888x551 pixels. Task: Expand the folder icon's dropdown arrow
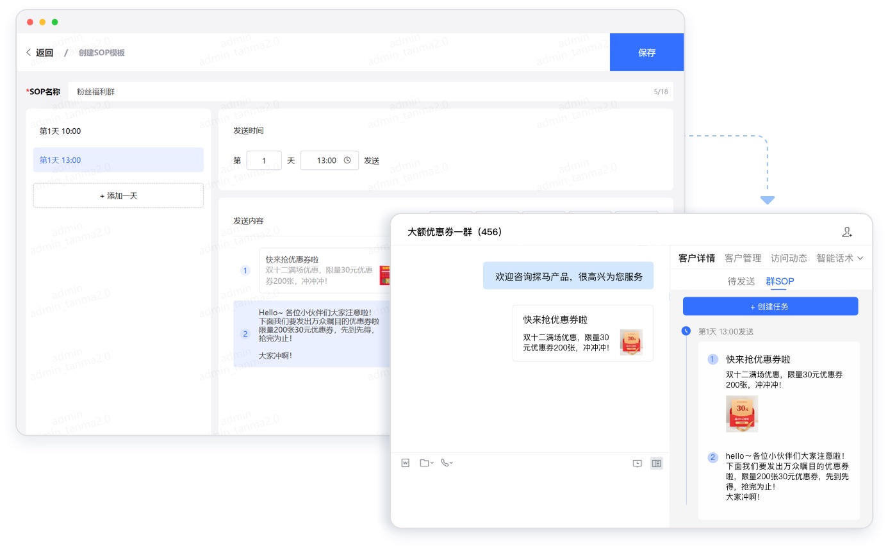(434, 463)
